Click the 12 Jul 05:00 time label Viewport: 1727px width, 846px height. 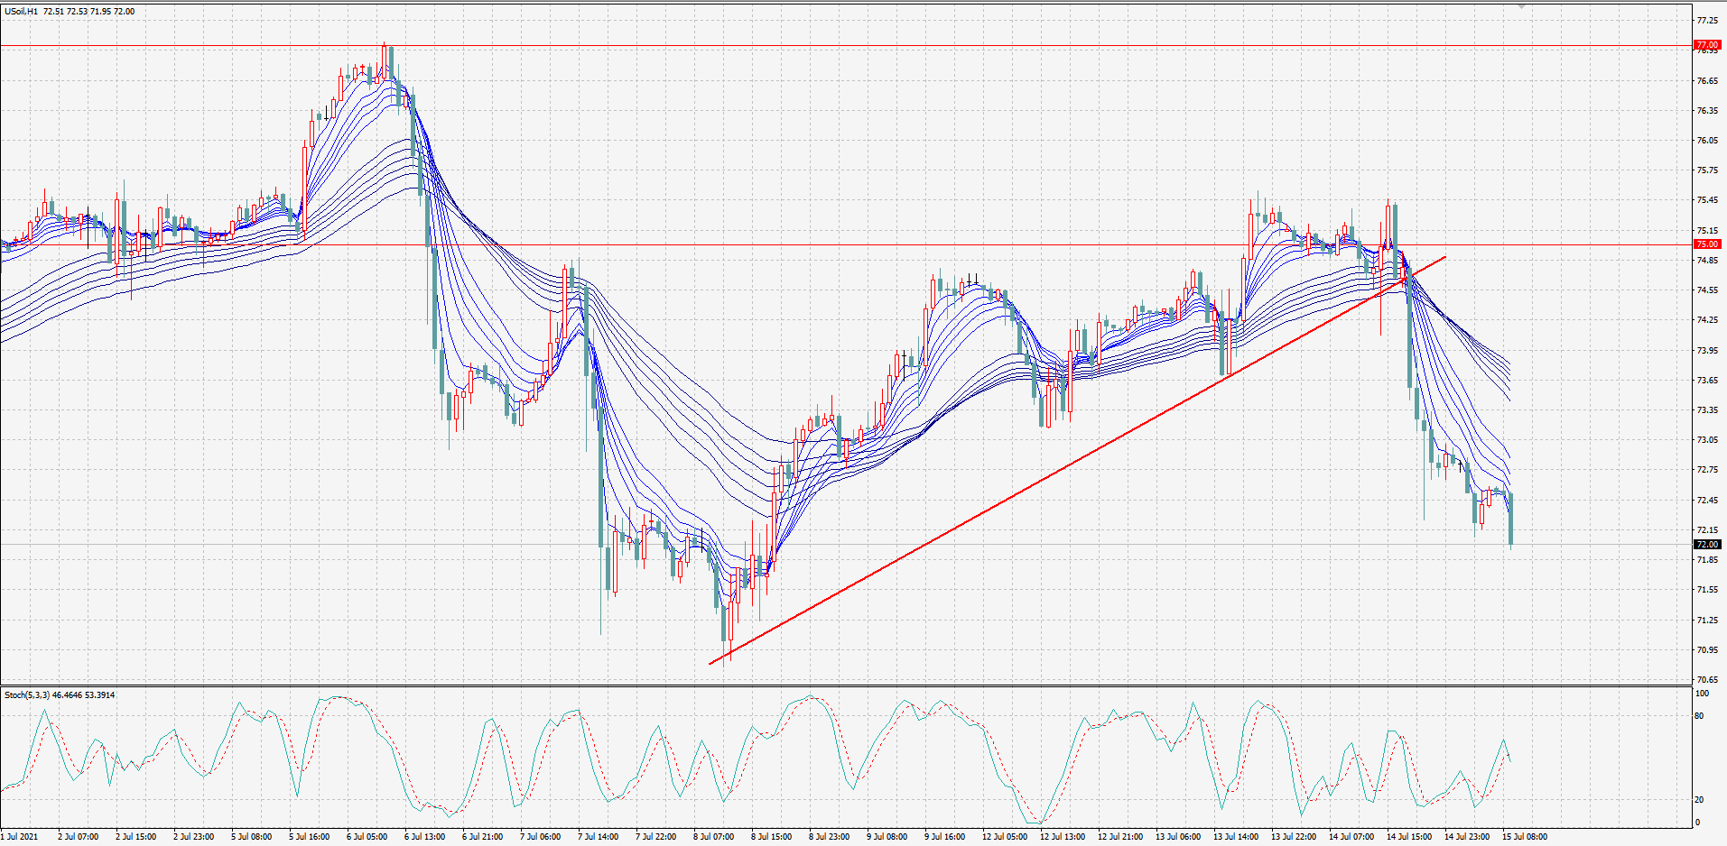coord(1005,837)
